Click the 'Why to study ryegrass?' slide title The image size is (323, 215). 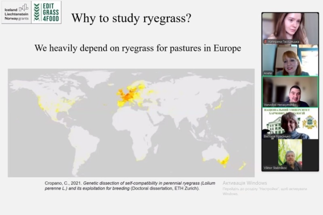(131, 18)
